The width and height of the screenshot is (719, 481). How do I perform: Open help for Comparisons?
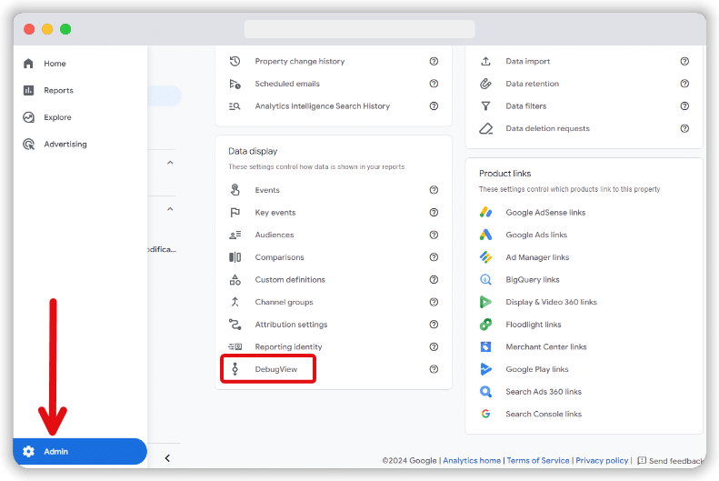point(434,257)
